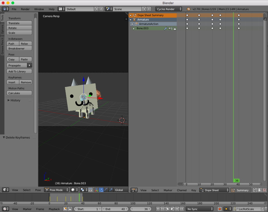Toggle use preview range clock icon
Screen dimensions: 268x212
(x=65, y=209)
